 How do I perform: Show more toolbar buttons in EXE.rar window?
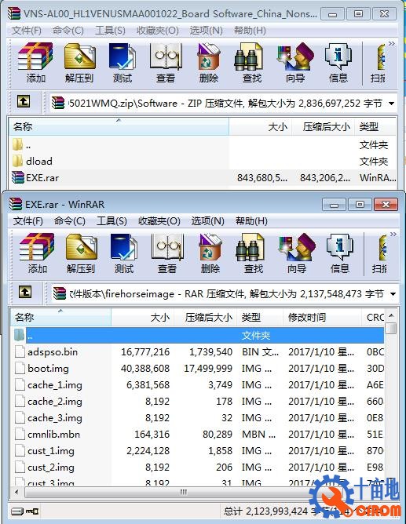(393, 235)
